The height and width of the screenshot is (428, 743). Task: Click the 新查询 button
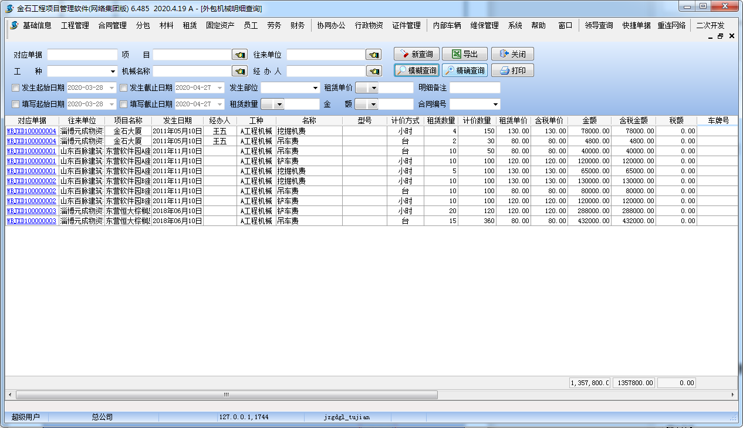(416, 54)
